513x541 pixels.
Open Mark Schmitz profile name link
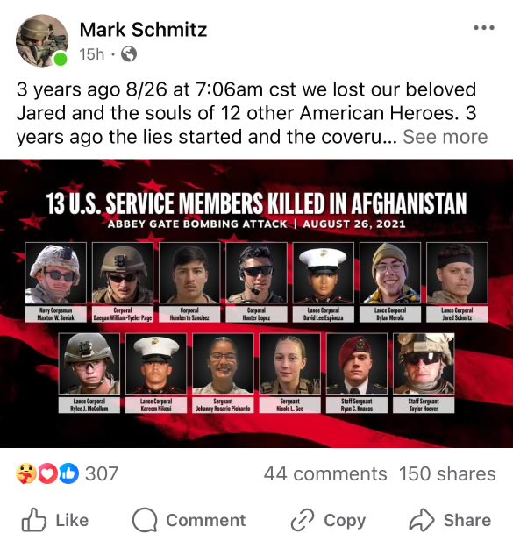coord(143,30)
